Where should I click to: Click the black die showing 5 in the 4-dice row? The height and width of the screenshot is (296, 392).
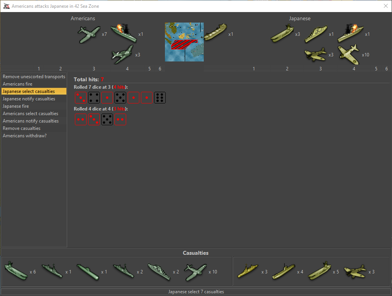coord(107,119)
